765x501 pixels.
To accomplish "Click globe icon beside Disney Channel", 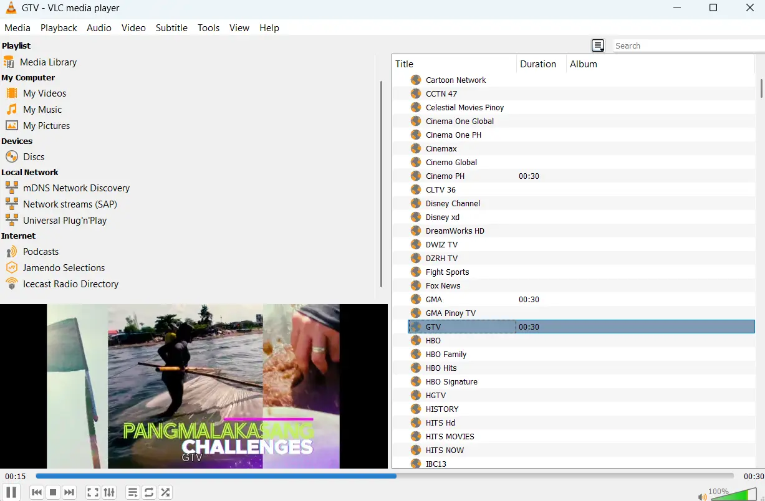I will [416, 203].
